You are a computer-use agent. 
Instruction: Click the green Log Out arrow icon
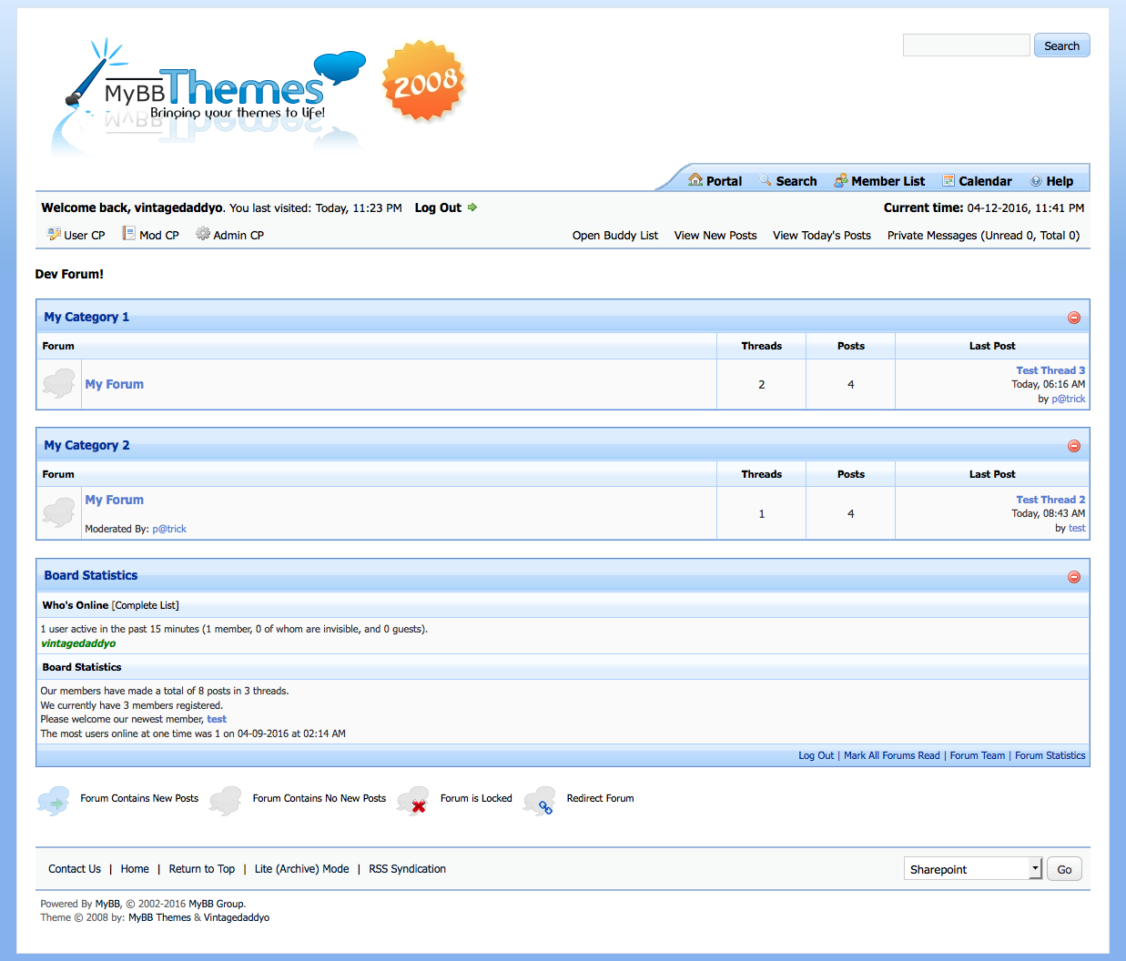(472, 207)
